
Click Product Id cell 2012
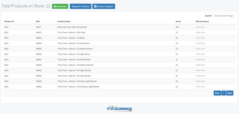pyautogui.click(x=6, y=27)
